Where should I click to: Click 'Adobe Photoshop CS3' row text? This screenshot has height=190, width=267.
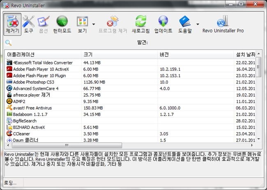pos(34,82)
